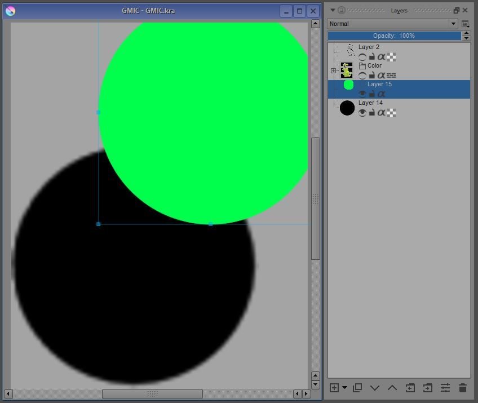Screen dimensions: 478x403
Task: Duplicate the selected layer
Action: pyautogui.click(x=357, y=388)
